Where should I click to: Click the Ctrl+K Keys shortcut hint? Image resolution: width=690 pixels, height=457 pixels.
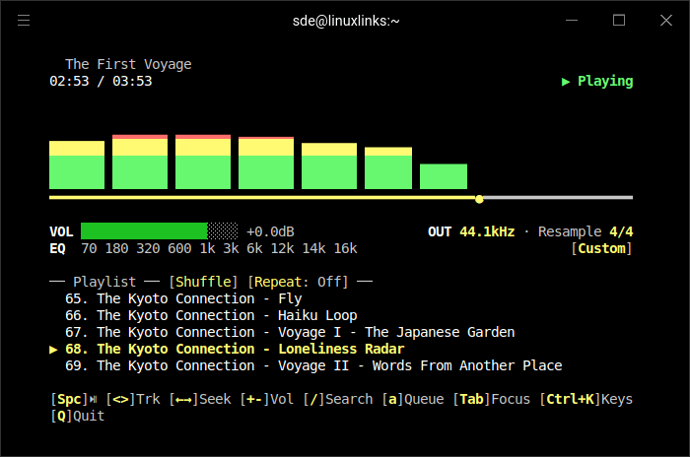(x=586, y=399)
